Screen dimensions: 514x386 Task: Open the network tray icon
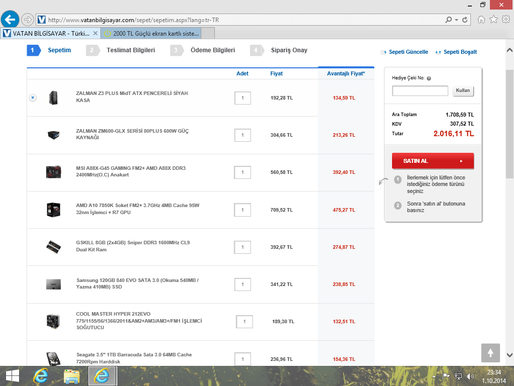[458, 376]
